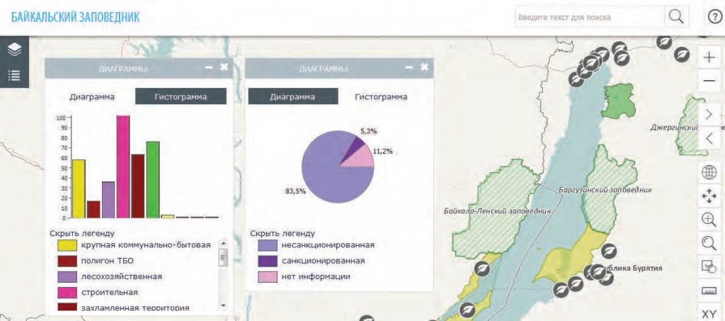725x321 pixels.
Task: Go to next map extent arrow
Action: (709, 114)
